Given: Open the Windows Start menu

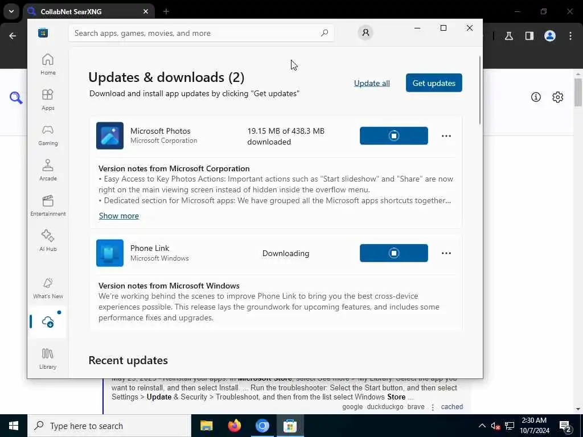Looking at the screenshot, I should click(x=14, y=426).
